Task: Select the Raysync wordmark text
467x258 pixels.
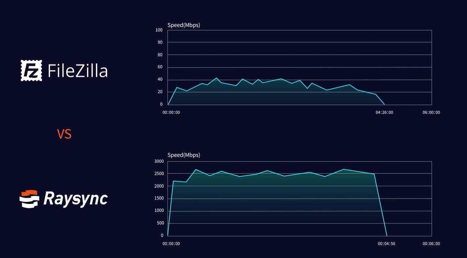Action: coord(76,199)
